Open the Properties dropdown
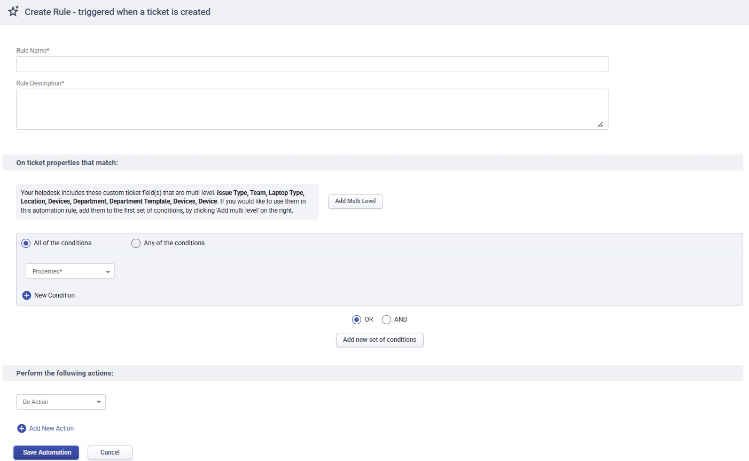The height and width of the screenshot is (461, 749). [x=70, y=271]
